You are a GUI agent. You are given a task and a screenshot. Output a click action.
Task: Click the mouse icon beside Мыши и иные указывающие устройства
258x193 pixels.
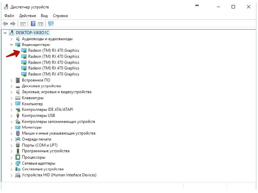click(x=18, y=133)
